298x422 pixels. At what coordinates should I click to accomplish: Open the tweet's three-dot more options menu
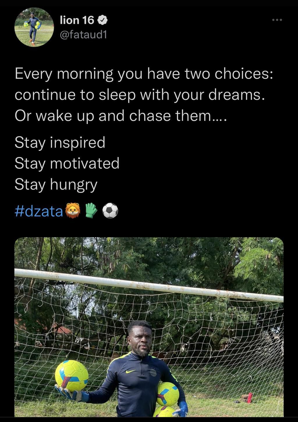277,20
